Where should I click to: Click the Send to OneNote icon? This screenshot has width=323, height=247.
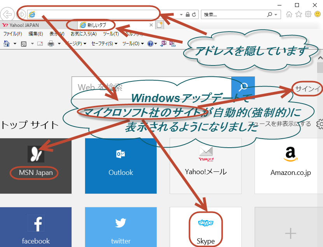(x=164, y=44)
